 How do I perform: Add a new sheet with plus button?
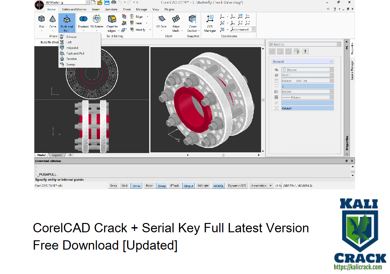click(x=70, y=155)
